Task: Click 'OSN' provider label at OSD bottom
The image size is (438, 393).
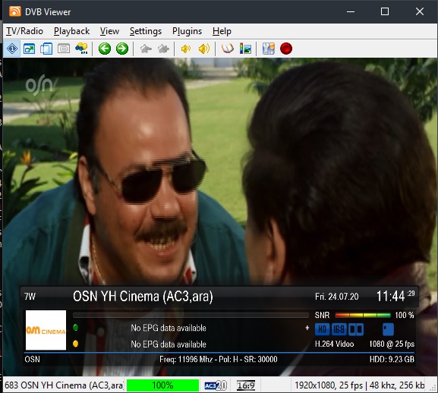Action: point(32,359)
